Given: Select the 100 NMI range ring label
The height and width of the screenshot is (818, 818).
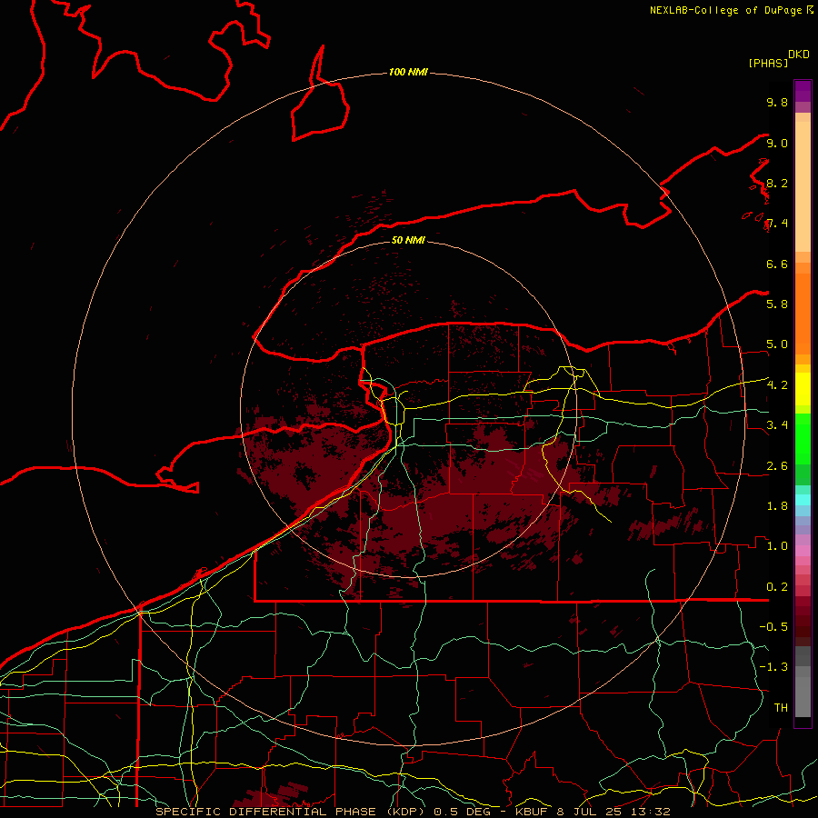Looking at the screenshot, I should [408, 72].
